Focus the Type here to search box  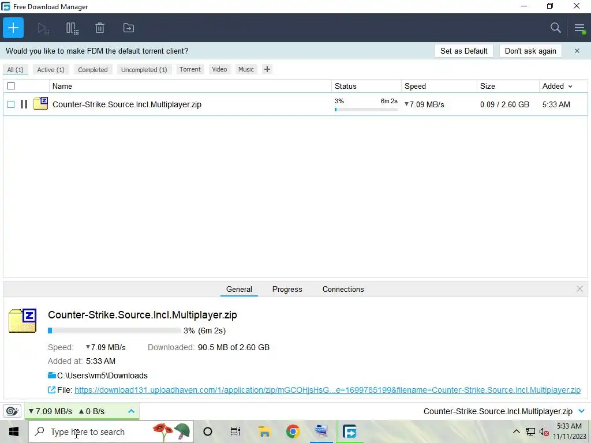click(x=111, y=431)
